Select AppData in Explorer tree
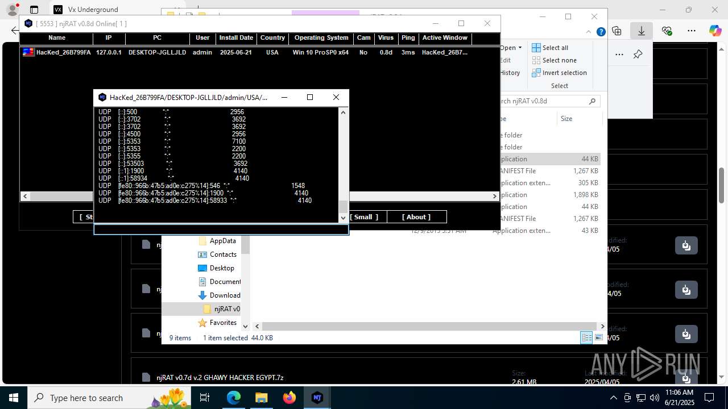The width and height of the screenshot is (728, 409). (222, 241)
